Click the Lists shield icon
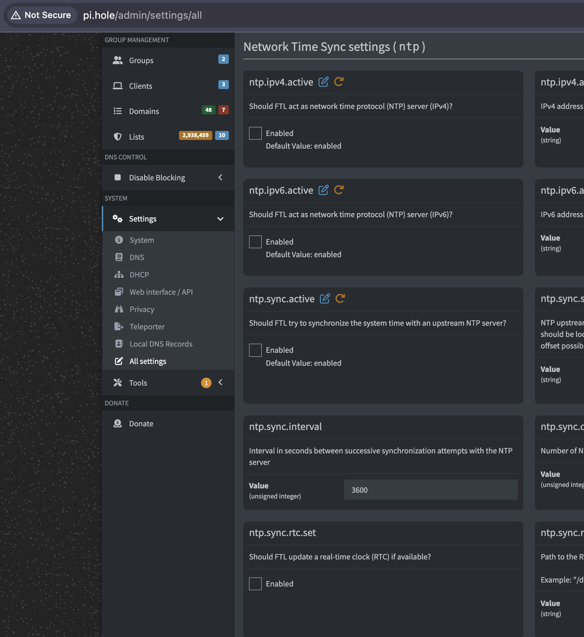Image resolution: width=584 pixels, height=637 pixels. [118, 137]
